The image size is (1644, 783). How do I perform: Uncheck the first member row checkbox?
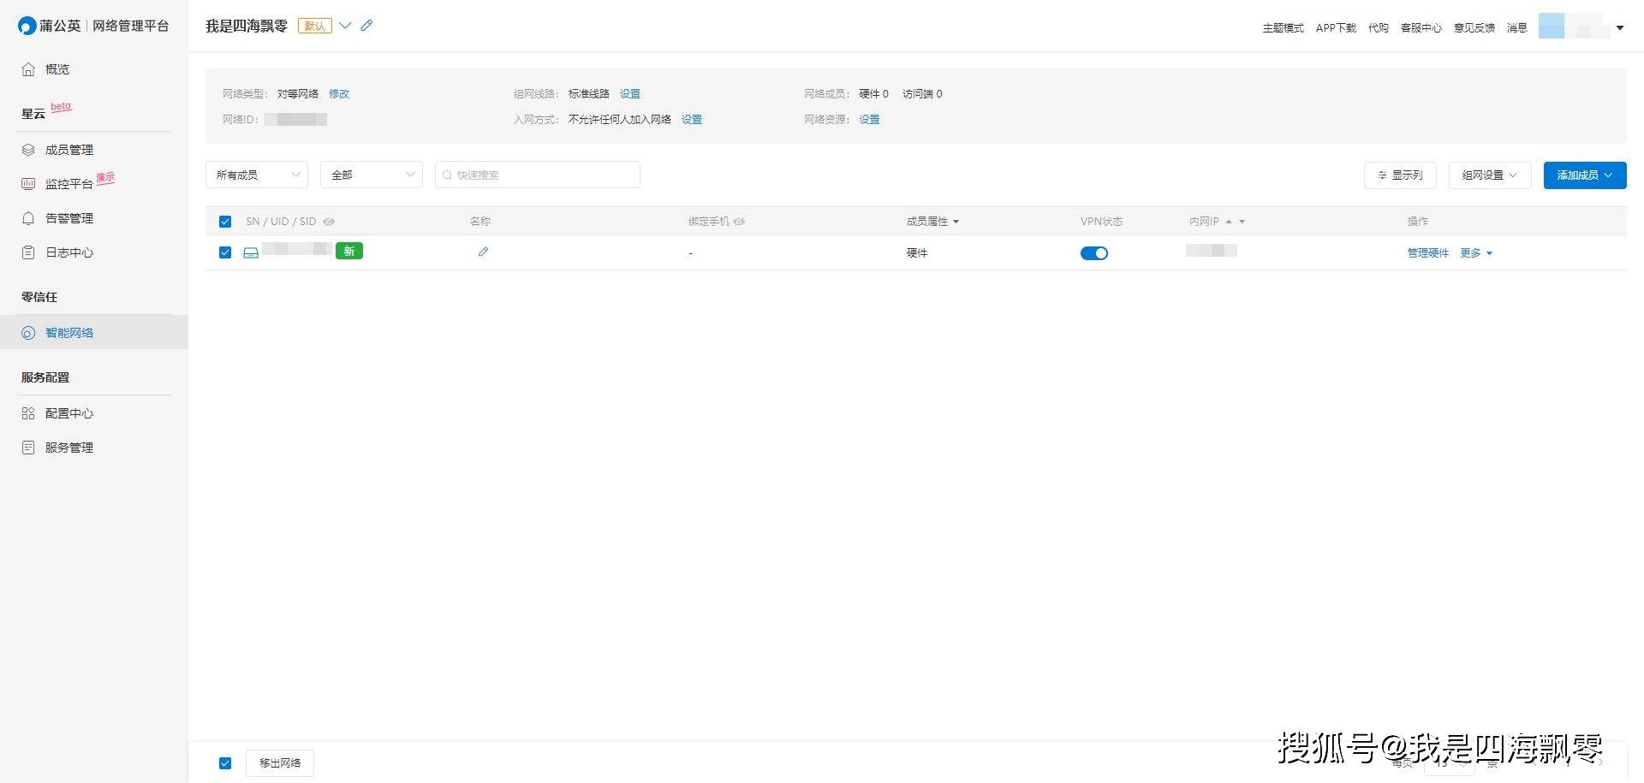(225, 252)
